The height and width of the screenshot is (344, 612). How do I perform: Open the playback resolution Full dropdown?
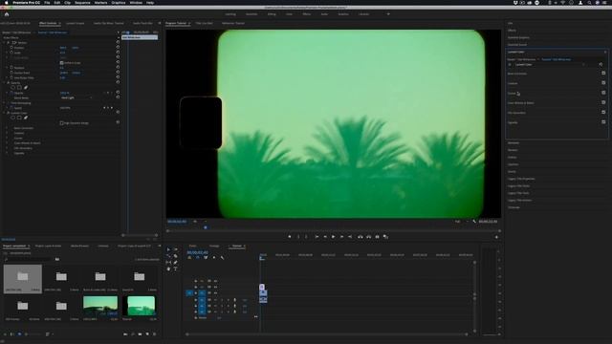pyautogui.click(x=461, y=222)
